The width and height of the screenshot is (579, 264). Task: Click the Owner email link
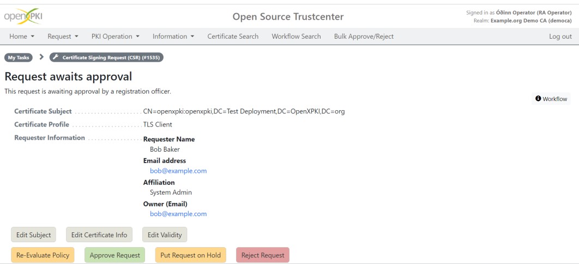click(178, 214)
